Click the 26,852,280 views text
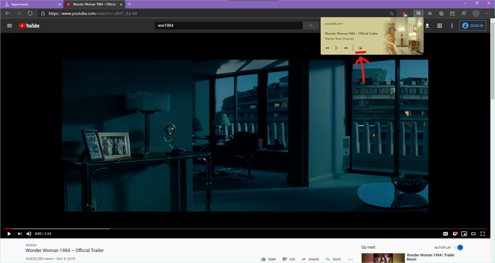Image resolution: width=495 pixels, height=263 pixels. pyautogui.click(x=40, y=259)
